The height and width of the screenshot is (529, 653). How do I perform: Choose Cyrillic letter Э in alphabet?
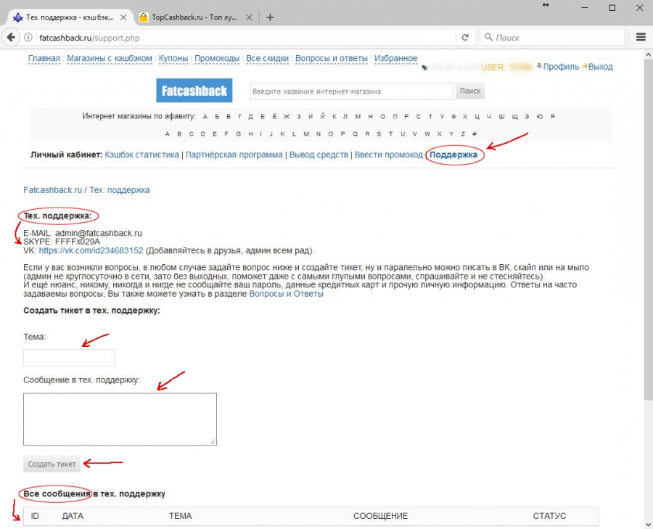coord(527,117)
